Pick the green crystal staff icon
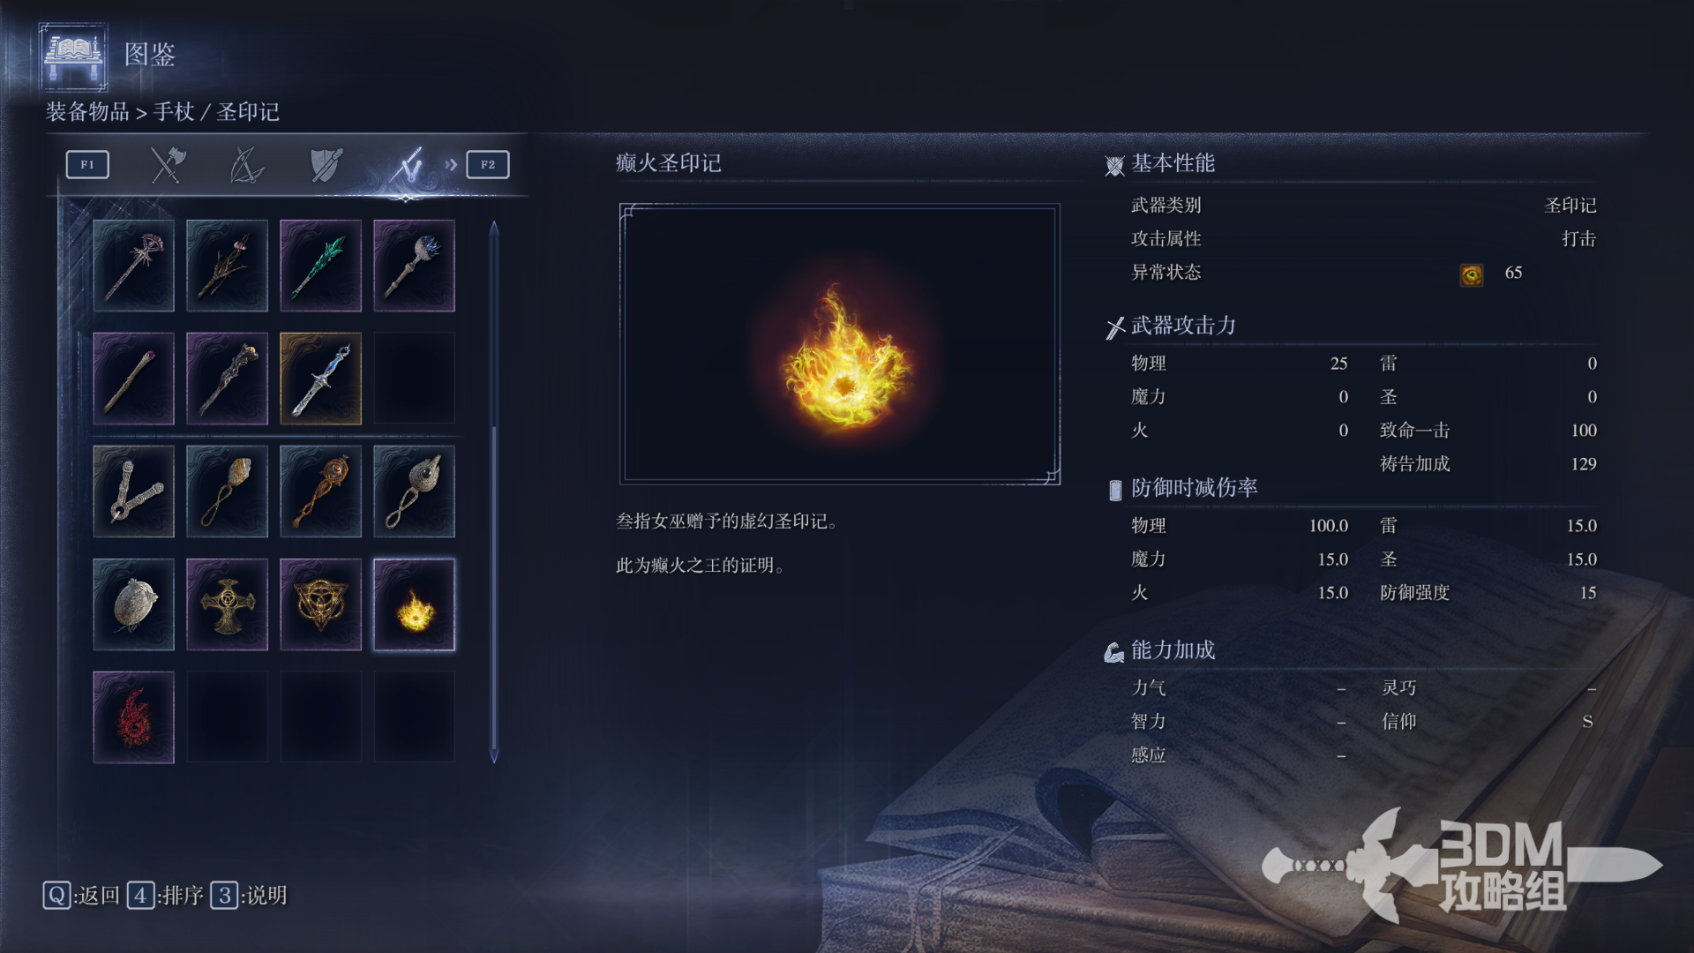The height and width of the screenshot is (953, 1694). [x=320, y=266]
